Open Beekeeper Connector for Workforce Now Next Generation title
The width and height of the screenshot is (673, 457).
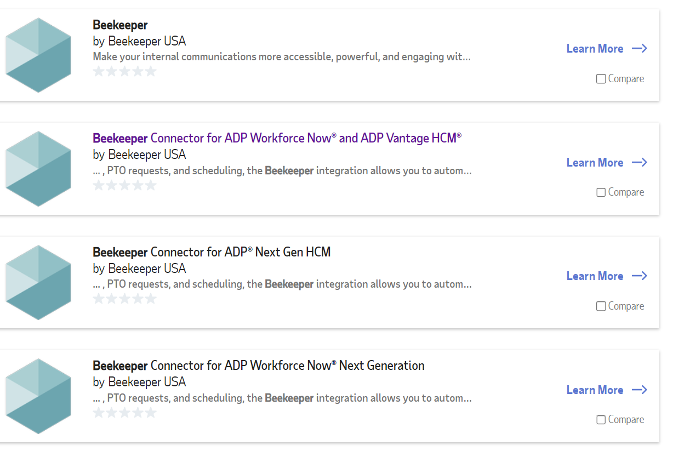coord(259,365)
